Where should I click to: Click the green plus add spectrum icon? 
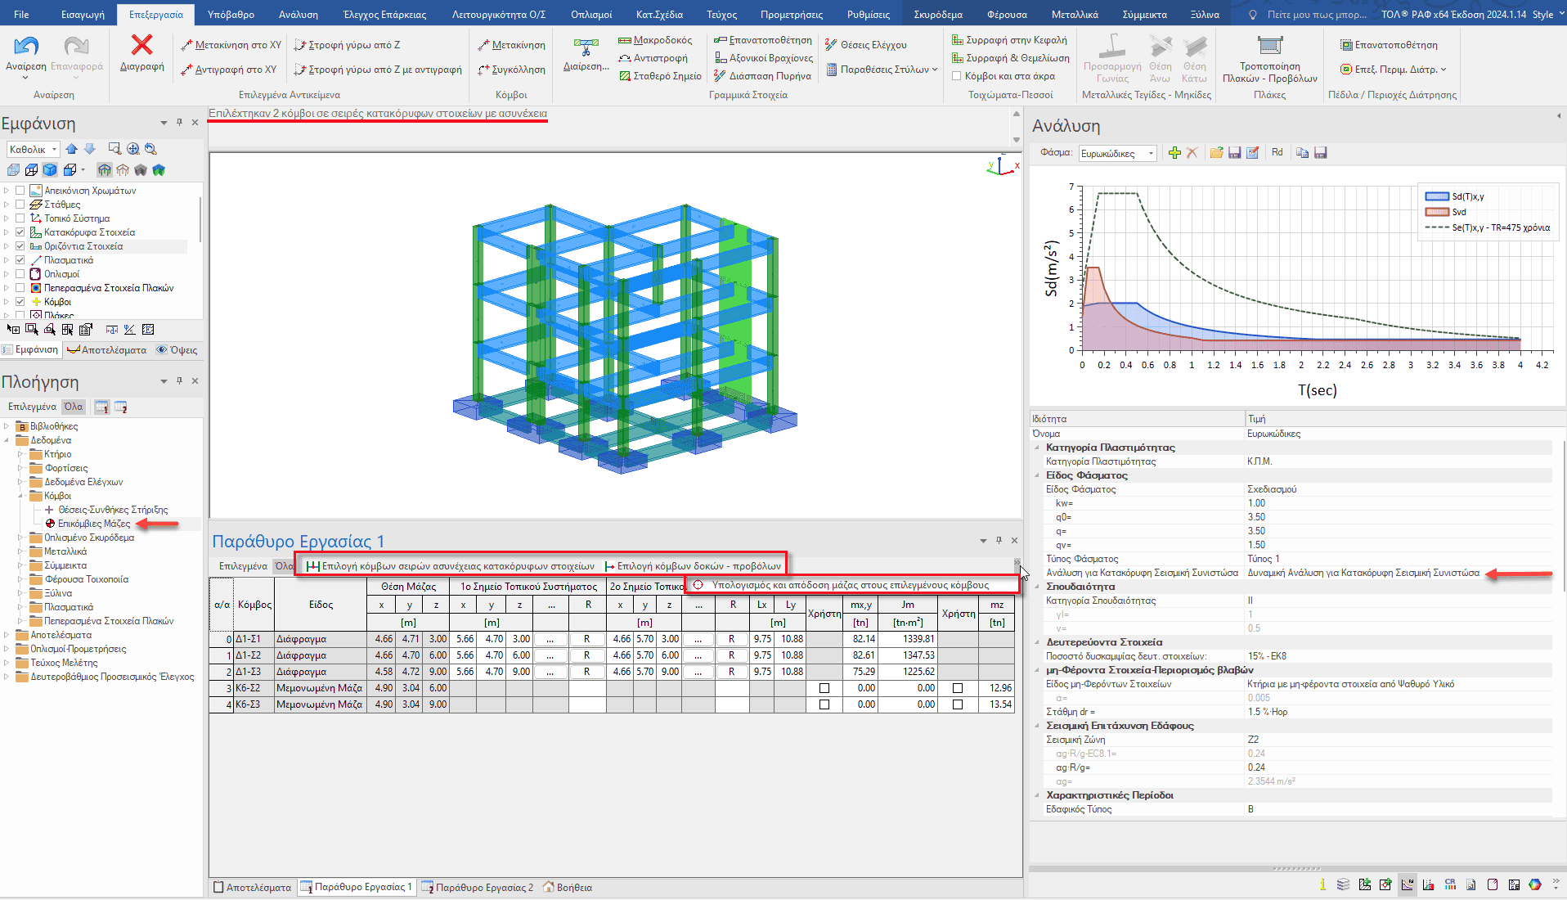pos(1174,153)
